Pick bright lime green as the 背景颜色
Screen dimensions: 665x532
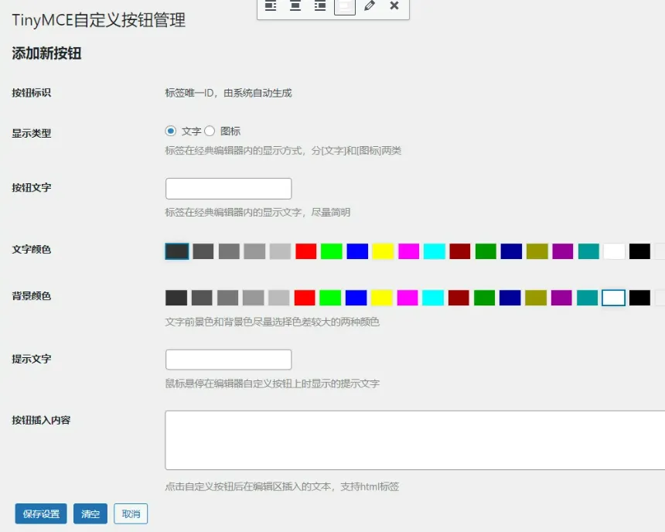330,298
